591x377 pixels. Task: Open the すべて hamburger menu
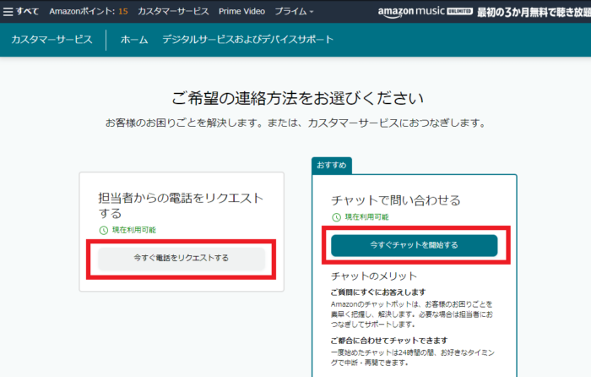click(x=21, y=11)
